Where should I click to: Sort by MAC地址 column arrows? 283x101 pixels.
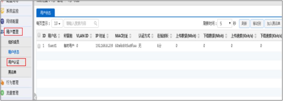(x=131, y=36)
